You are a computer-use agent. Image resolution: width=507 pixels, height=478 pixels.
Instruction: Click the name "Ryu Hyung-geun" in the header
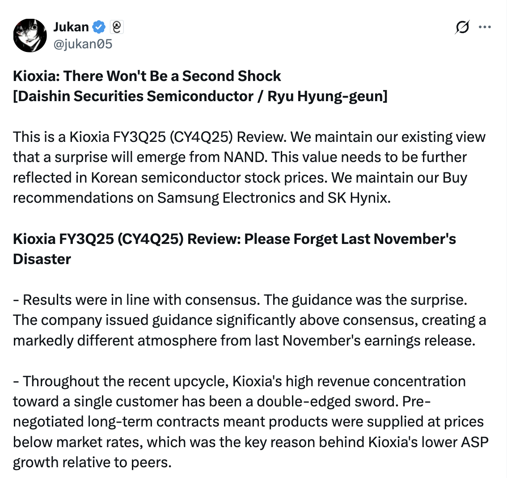pyautogui.click(x=326, y=96)
